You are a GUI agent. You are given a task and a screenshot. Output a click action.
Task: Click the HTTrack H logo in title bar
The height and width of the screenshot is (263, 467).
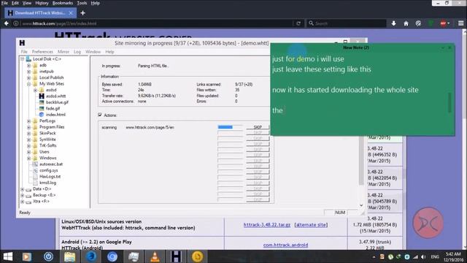point(22,43)
